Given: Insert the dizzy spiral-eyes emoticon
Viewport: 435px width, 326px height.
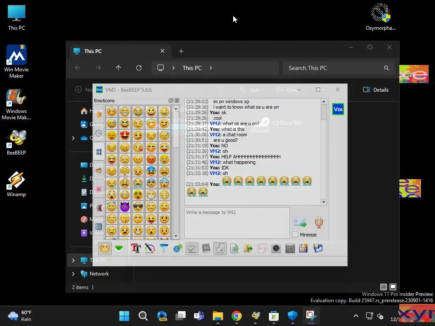Looking at the screenshot, I should [x=138, y=195].
